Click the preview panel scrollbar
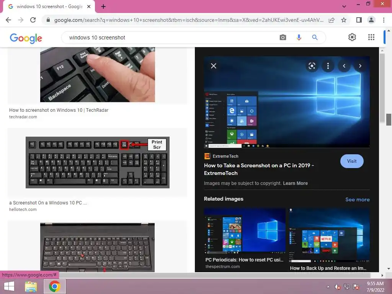392x294 pixels. pos(382,88)
